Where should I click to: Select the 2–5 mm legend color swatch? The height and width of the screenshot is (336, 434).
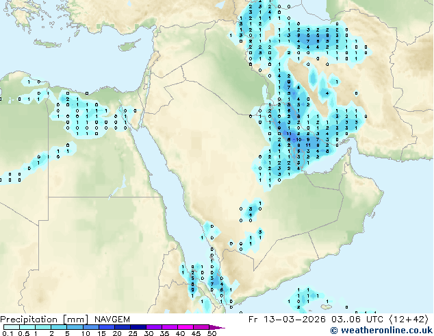[x=59, y=327]
